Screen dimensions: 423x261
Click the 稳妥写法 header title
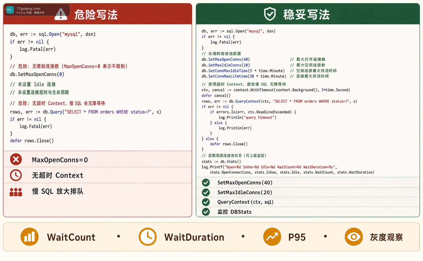pos(307,15)
